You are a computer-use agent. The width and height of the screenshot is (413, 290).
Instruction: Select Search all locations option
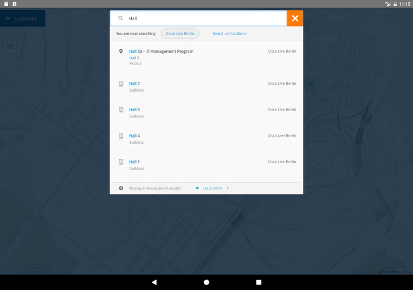click(229, 33)
